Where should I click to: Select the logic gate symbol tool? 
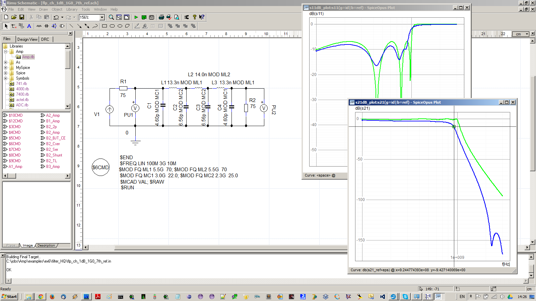pyautogui.click(x=62, y=26)
